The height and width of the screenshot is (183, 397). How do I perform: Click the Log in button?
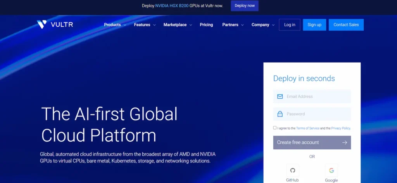pyautogui.click(x=290, y=25)
